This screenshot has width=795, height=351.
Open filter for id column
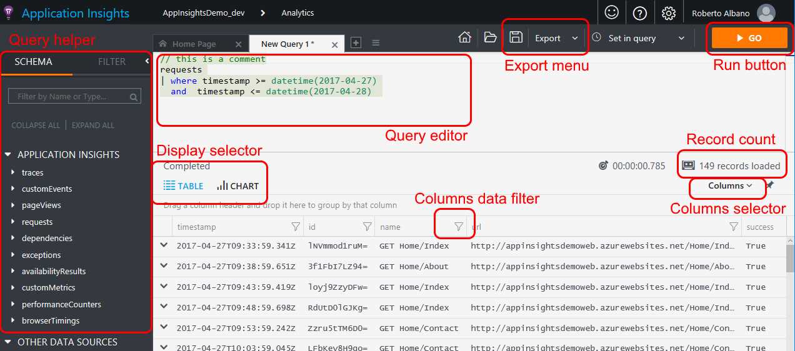(x=367, y=227)
